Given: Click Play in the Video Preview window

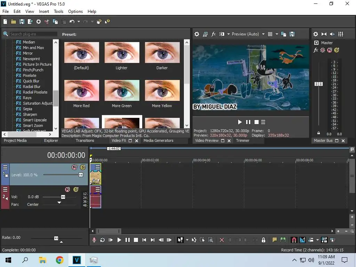Looking at the screenshot, I should tap(240, 122).
